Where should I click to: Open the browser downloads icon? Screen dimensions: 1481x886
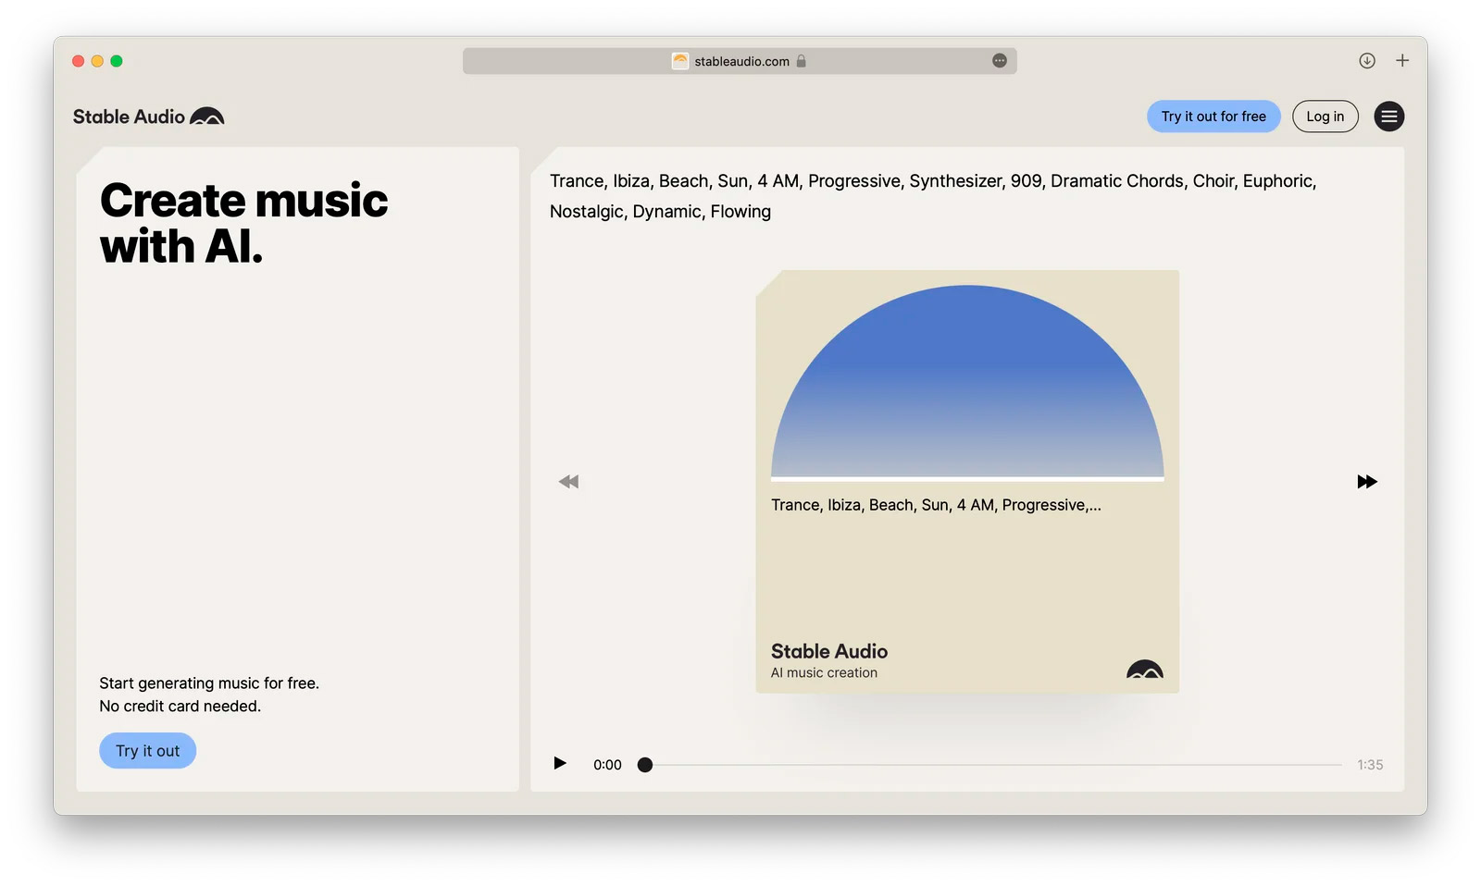point(1366,61)
